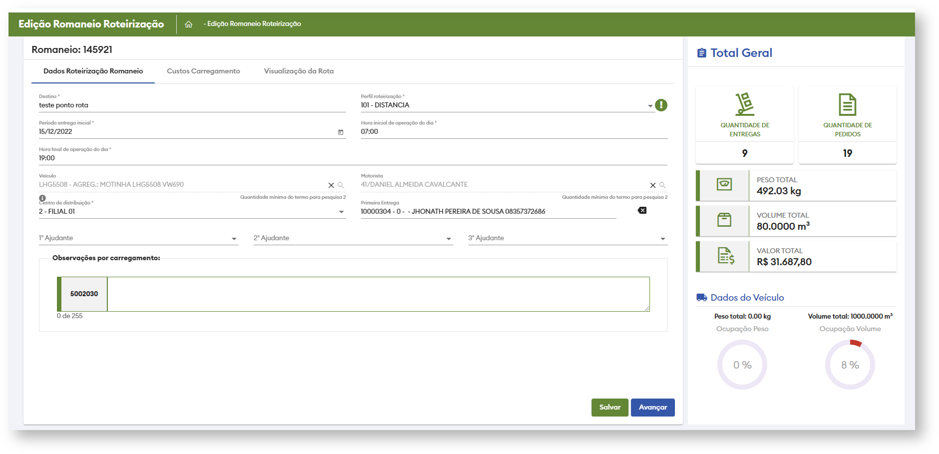Open the Visualização da Rota tab

(x=299, y=71)
